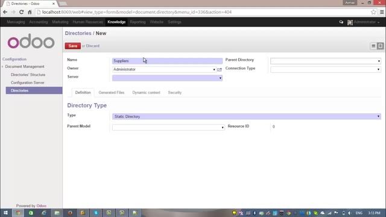Open the Chrome menu hamburger icon
This screenshot has height=217, width=386.
click(382, 12)
